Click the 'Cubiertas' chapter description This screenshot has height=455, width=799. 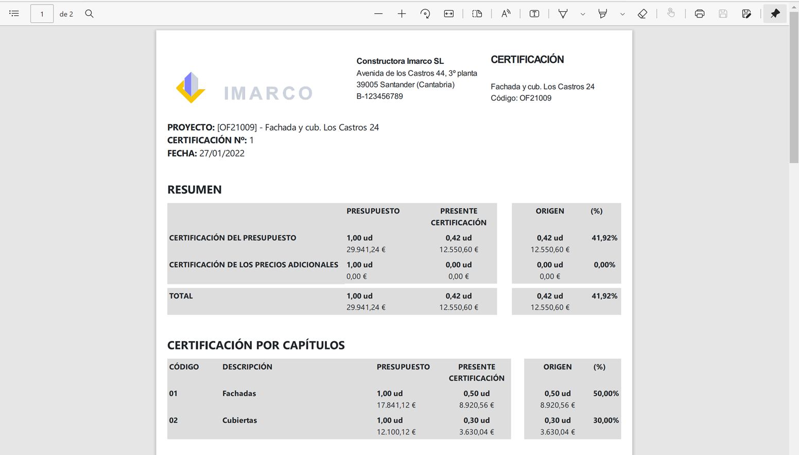pyautogui.click(x=239, y=420)
